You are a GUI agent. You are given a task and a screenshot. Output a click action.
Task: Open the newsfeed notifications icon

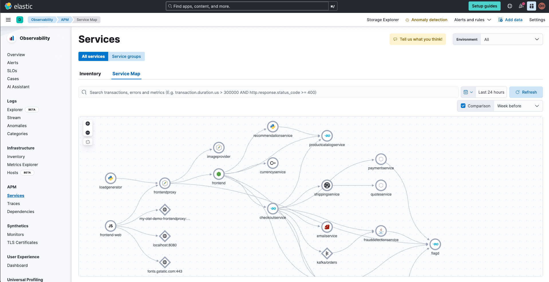click(x=521, y=6)
